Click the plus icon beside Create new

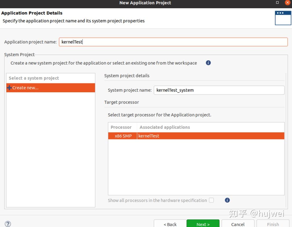[9, 88]
